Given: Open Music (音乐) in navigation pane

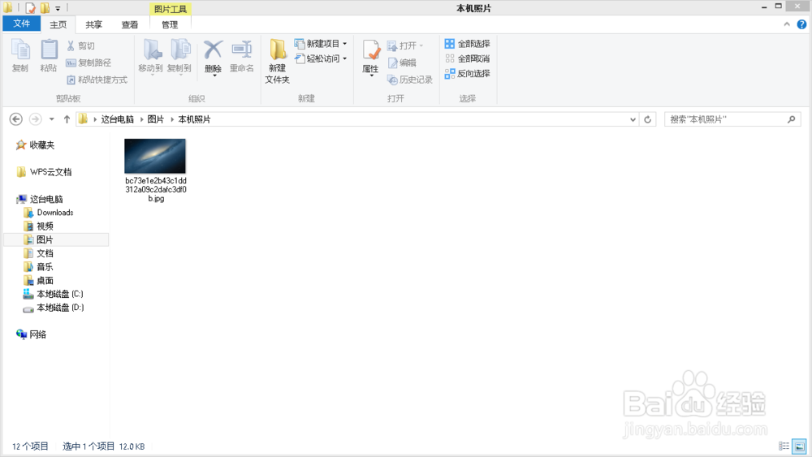Looking at the screenshot, I should click(38, 266).
